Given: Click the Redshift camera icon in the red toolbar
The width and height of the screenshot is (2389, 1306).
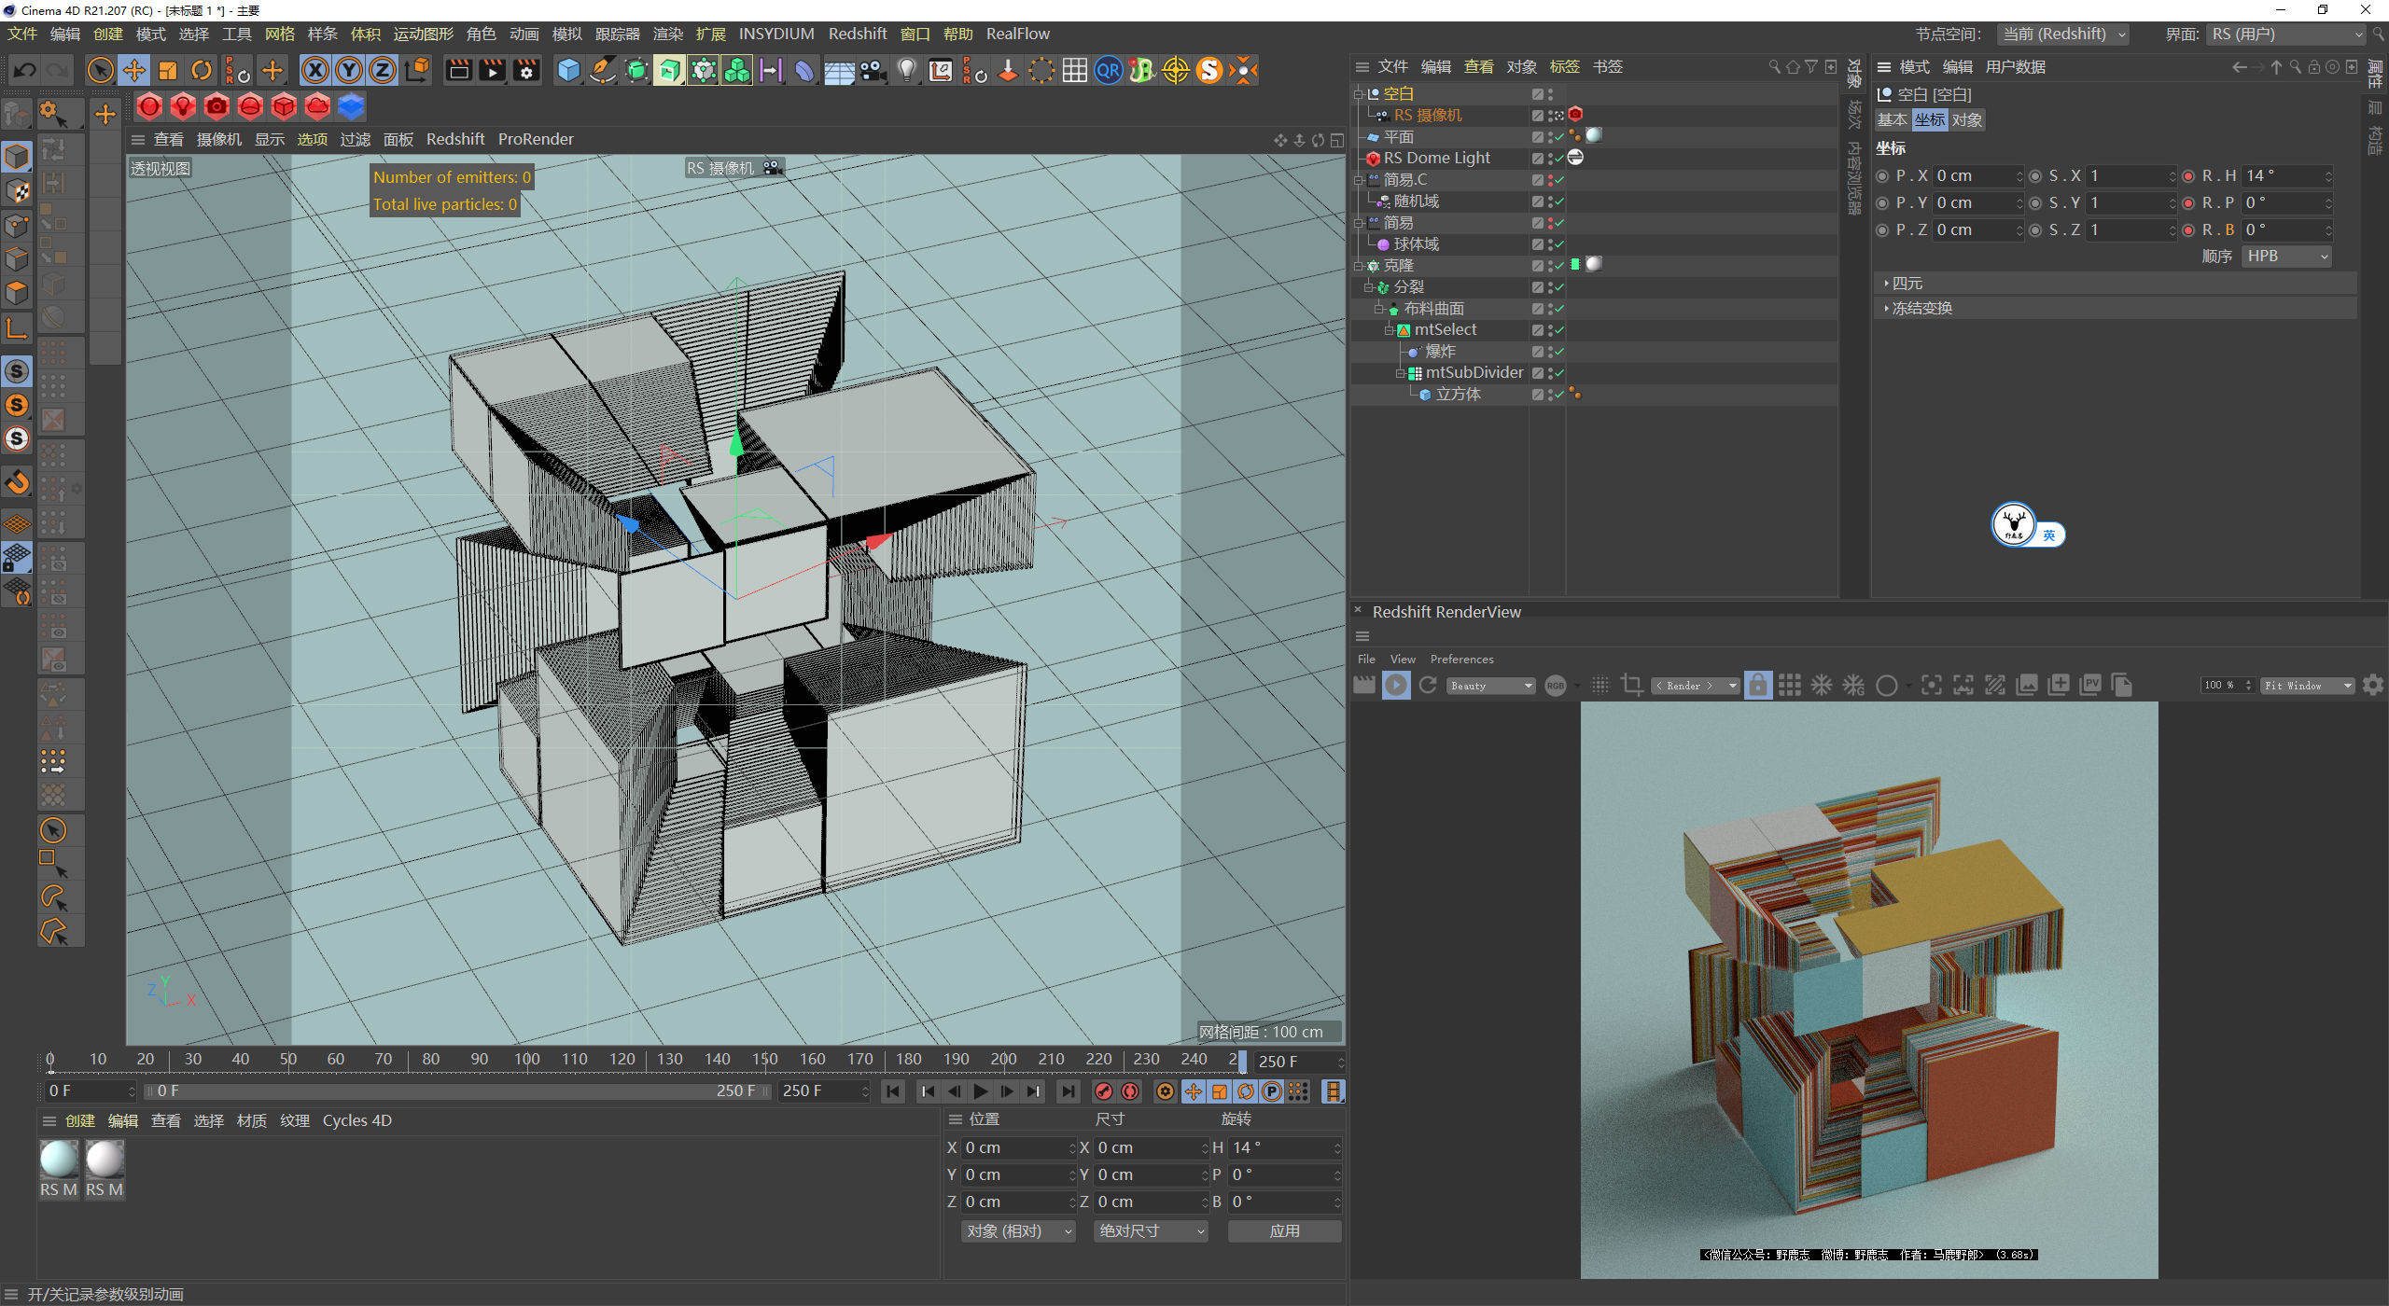Looking at the screenshot, I should tap(217, 106).
